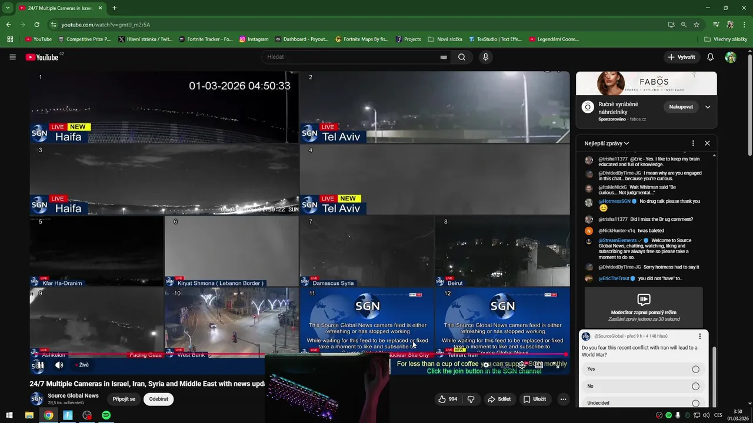Start voice search with the microphone
Viewport: 753px width, 423px height.
coord(485,57)
